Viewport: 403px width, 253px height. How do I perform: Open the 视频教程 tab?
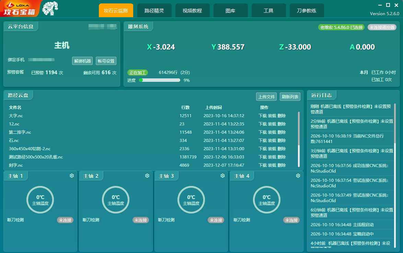pos(192,11)
